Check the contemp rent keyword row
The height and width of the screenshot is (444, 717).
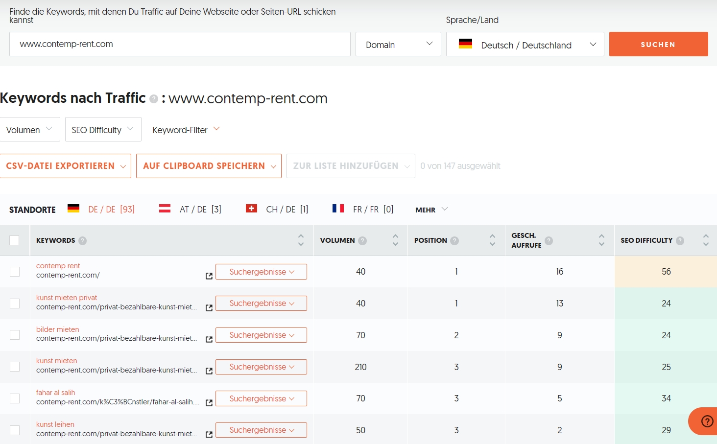(15, 272)
